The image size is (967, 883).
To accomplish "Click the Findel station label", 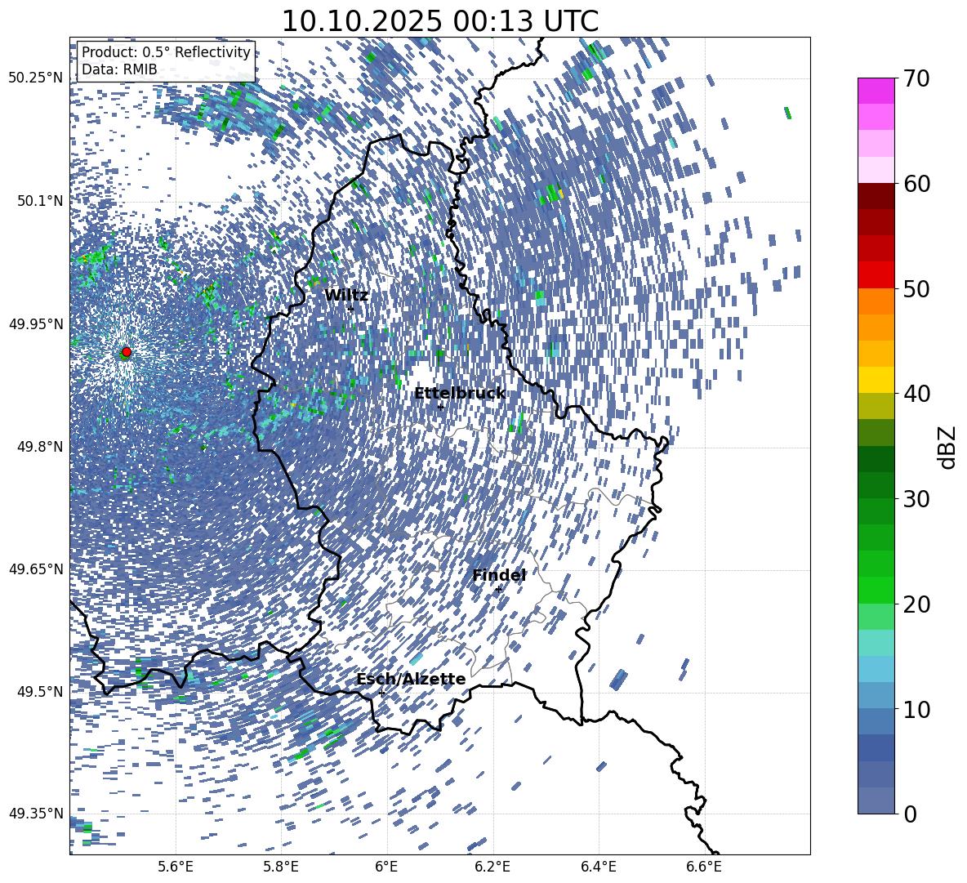I will pos(499,575).
